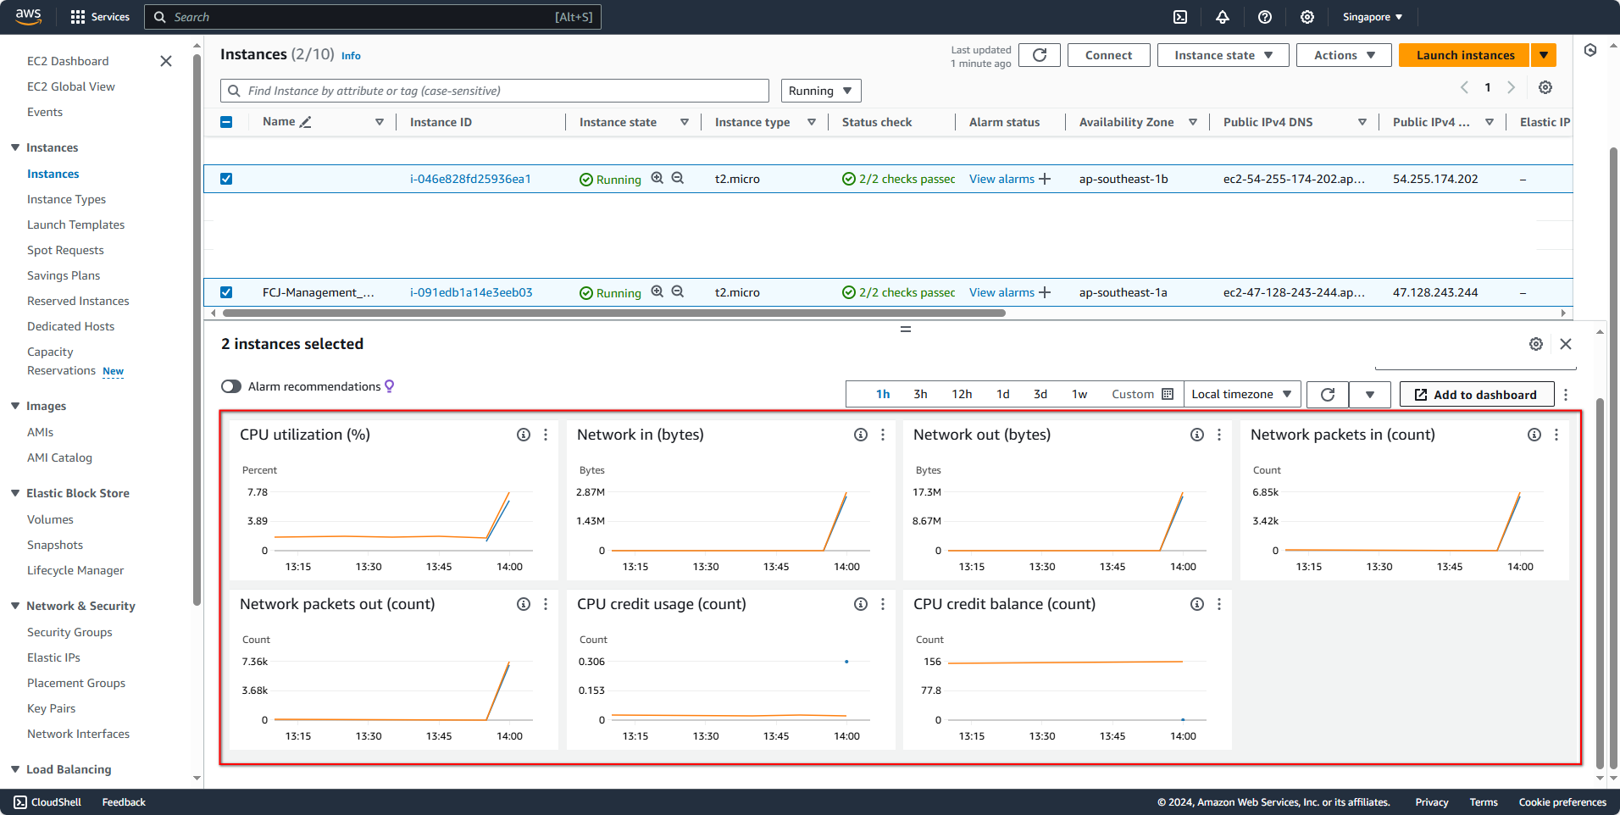Open CloudShell terminal icon in top bar
Screen dimensions: 1620x815
pyautogui.click(x=1180, y=17)
